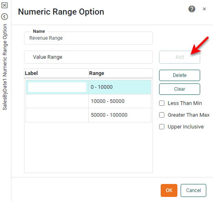Select the 50000 - 100000 range cell
The image size is (214, 201).
coord(120,115)
